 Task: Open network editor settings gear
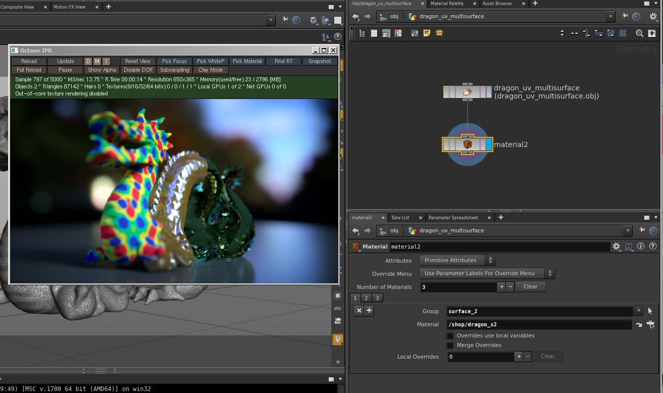tap(653, 17)
